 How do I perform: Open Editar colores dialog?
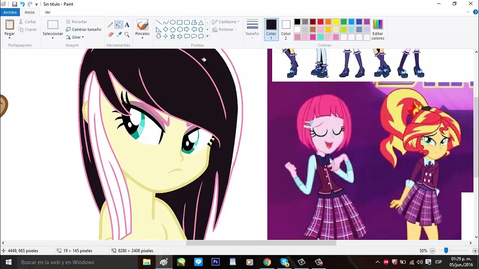coord(378,30)
